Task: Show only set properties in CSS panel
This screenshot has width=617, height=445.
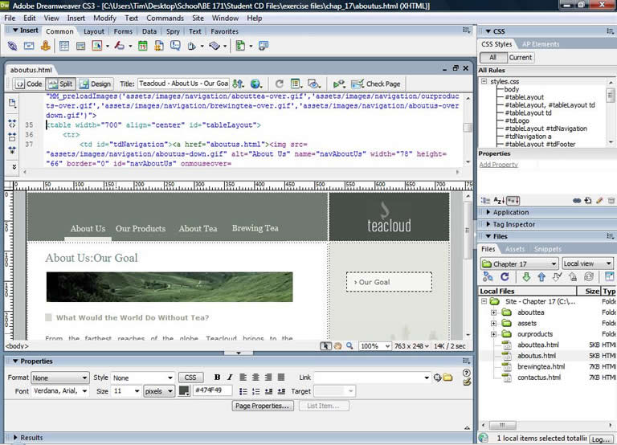Action: [x=513, y=201]
